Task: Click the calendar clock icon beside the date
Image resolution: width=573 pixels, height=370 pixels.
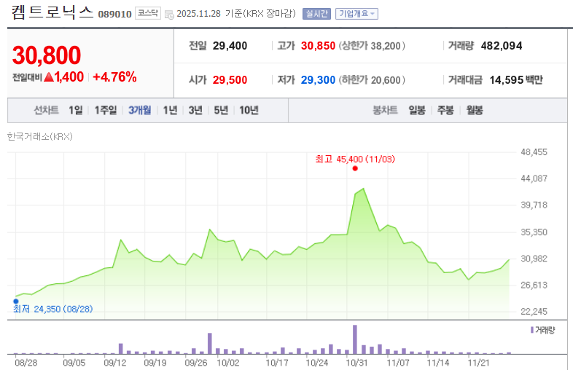Action: click(x=169, y=15)
